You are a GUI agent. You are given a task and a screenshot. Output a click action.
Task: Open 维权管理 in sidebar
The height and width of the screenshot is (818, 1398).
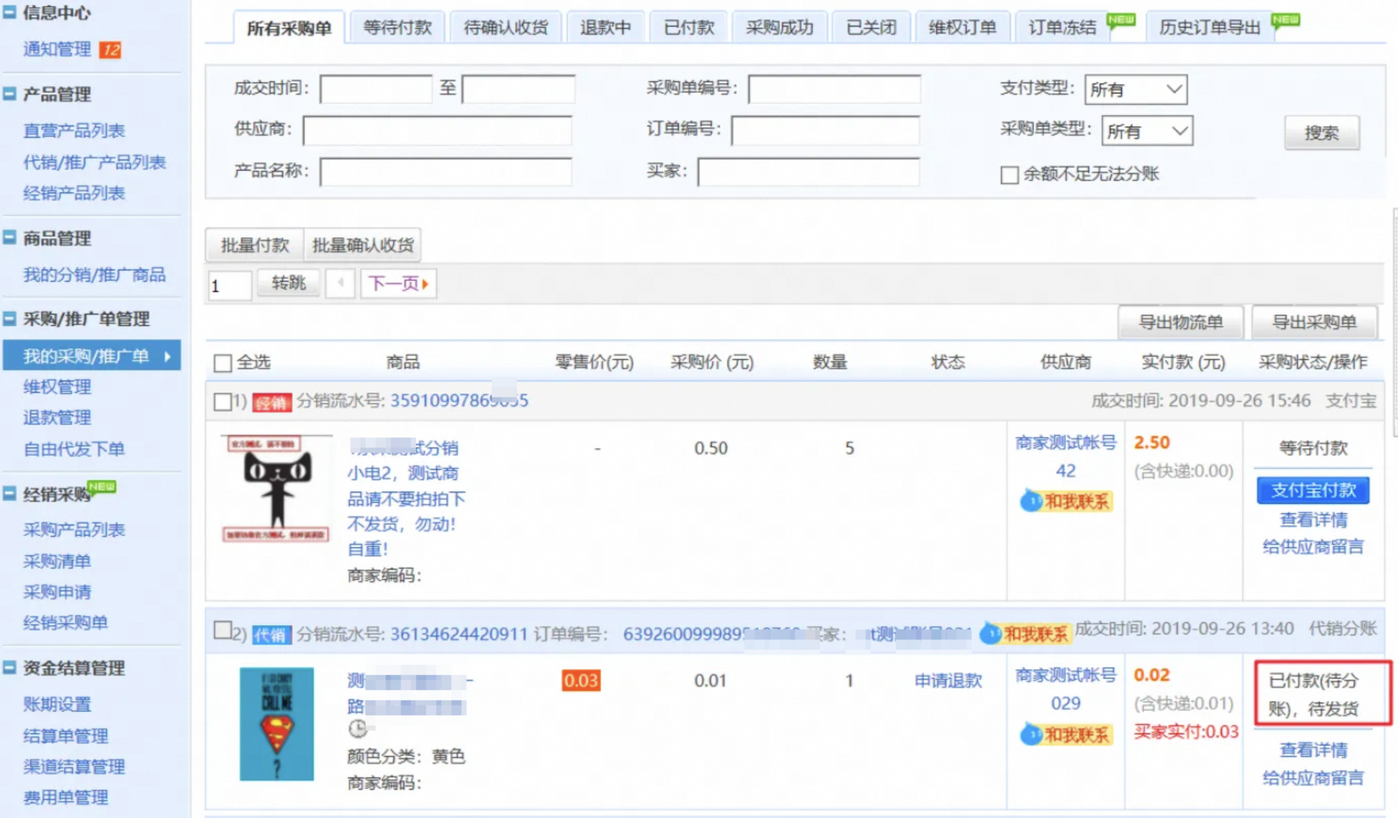tap(57, 387)
